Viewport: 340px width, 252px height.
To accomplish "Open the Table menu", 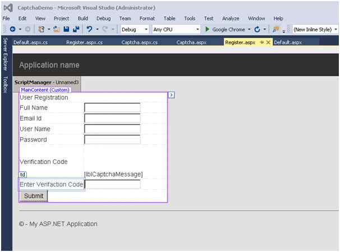I will tap(169, 19).
